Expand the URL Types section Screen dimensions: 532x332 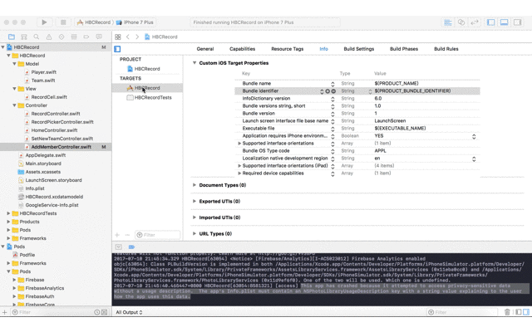point(195,233)
